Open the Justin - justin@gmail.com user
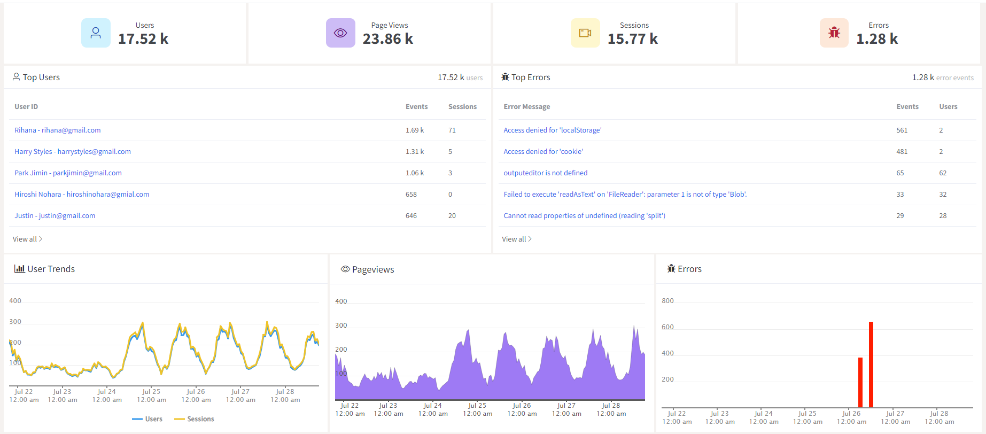The height and width of the screenshot is (434, 986). tap(55, 215)
